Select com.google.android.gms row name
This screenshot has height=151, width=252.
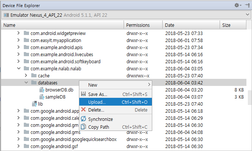coord(55,132)
